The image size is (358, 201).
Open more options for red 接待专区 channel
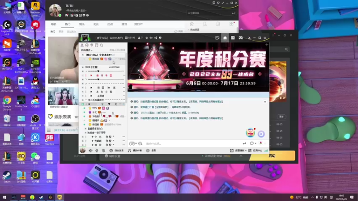124,75
